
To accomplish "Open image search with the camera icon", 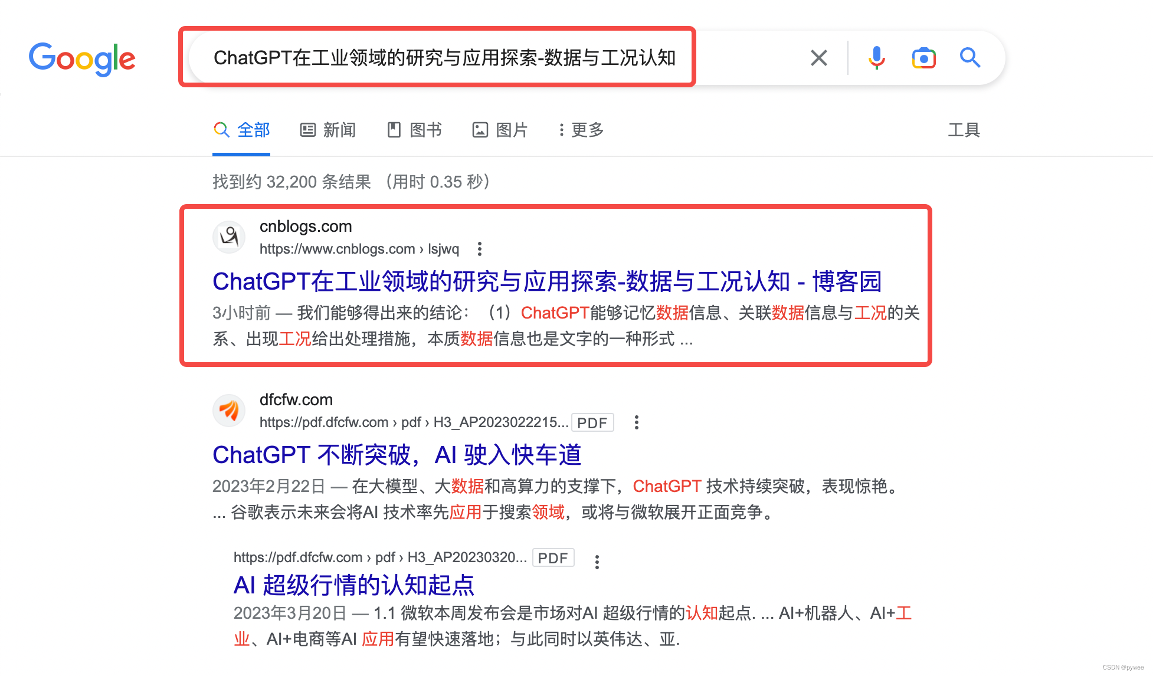I will pyautogui.click(x=923, y=58).
